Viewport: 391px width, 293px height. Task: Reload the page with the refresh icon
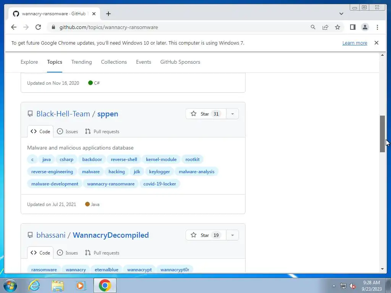(x=38, y=27)
